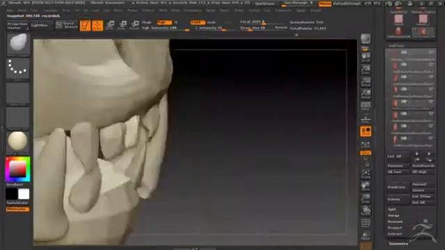445x250 pixels.
Task: Click the Rotate icon on right shelf
Action: (x=366, y=210)
